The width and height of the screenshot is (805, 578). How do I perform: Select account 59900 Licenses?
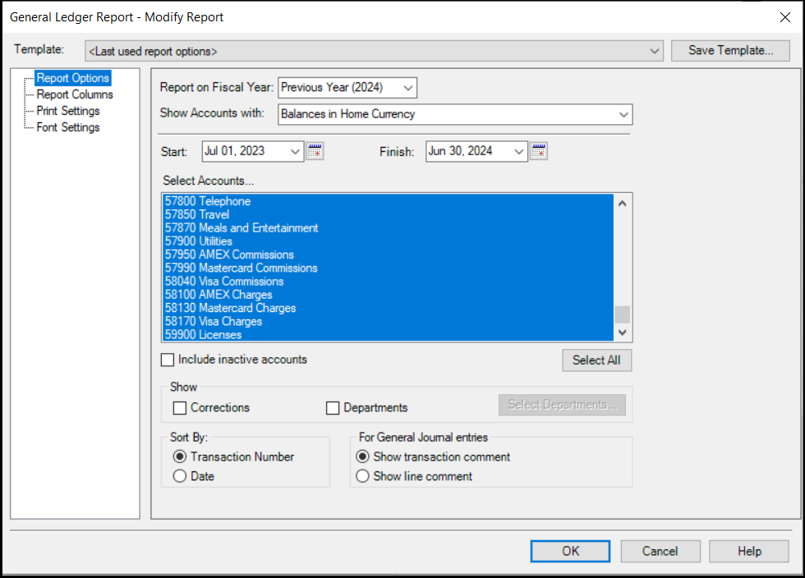point(388,335)
